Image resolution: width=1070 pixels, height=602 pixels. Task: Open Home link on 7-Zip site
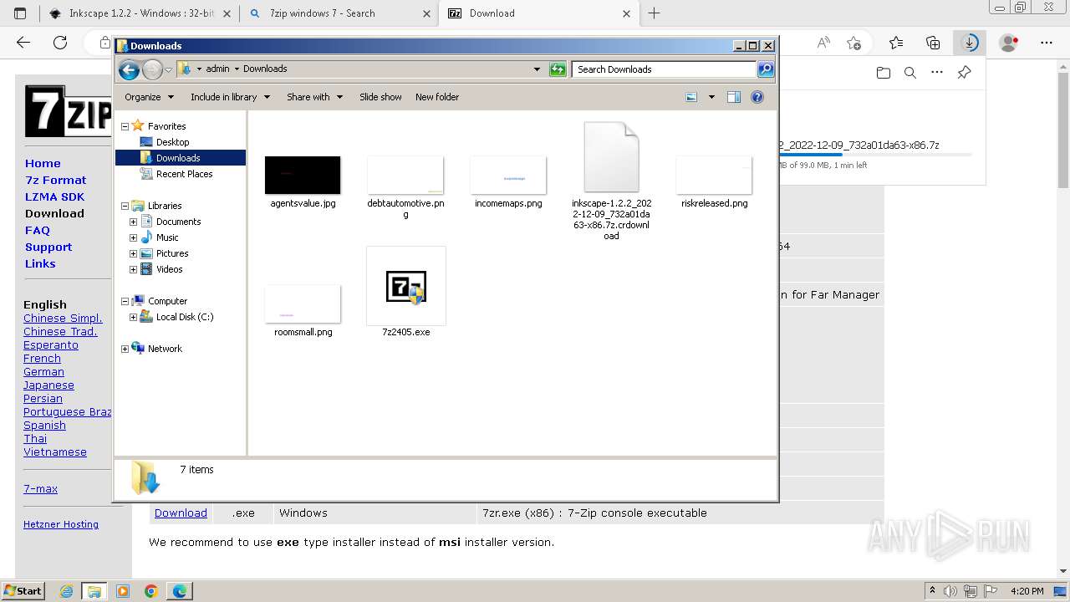(43, 164)
